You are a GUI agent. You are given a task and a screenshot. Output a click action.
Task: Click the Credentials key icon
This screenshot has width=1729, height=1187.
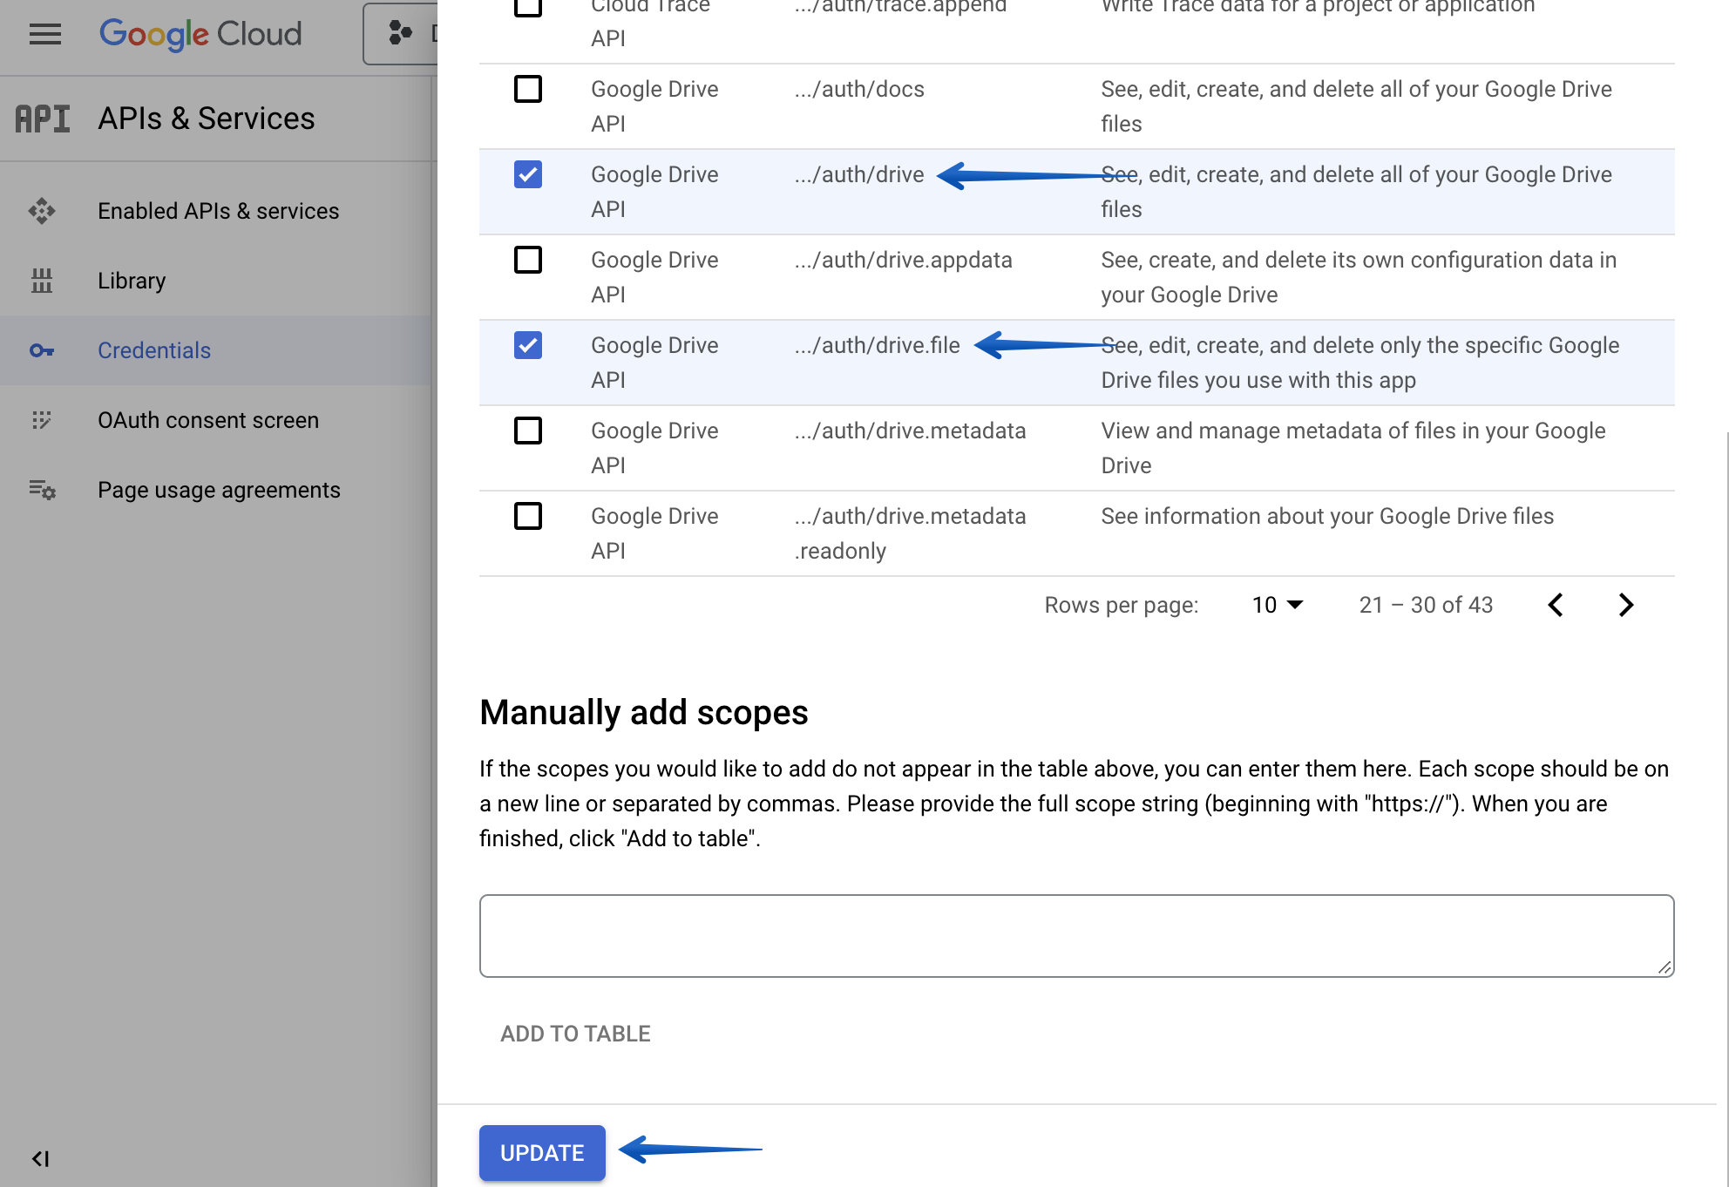pyautogui.click(x=42, y=350)
